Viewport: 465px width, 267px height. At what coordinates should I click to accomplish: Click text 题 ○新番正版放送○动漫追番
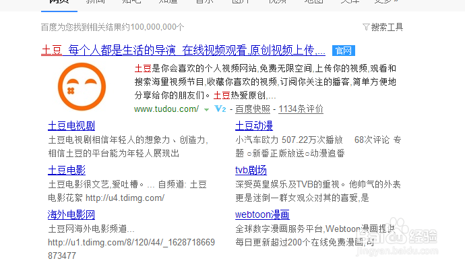tap(290, 153)
